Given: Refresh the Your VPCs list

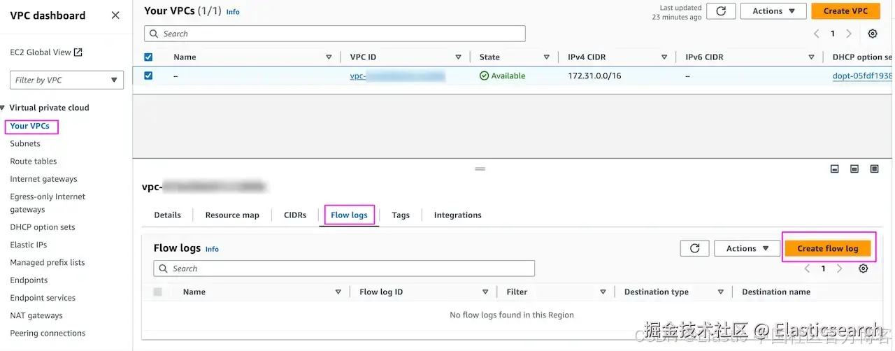Looking at the screenshot, I should click(720, 11).
